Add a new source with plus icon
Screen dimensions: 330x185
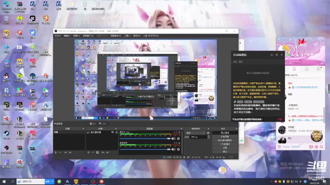coord(88,153)
